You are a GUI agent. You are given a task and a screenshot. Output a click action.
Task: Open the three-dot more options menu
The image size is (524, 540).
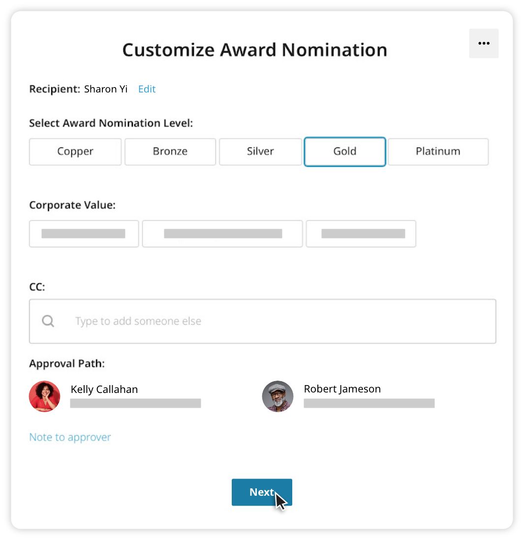(484, 43)
